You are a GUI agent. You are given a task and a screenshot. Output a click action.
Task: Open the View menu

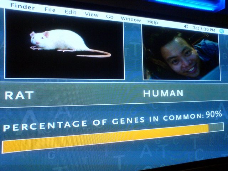click(92, 14)
